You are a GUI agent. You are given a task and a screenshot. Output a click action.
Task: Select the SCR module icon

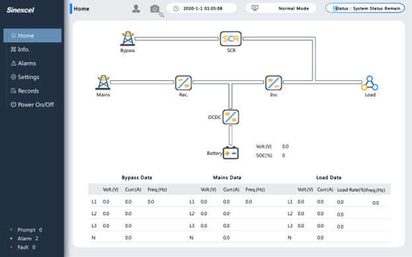230,39
